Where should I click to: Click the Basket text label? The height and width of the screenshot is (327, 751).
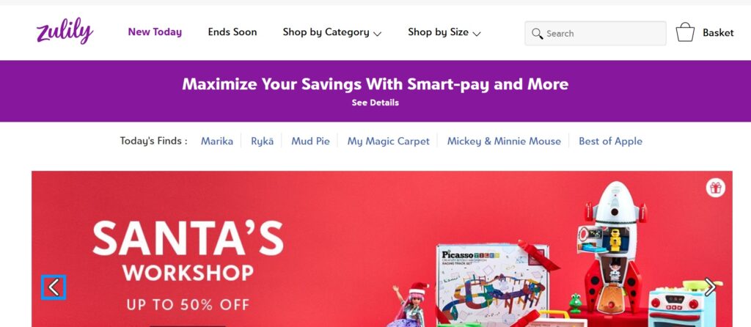tap(718, 33)
